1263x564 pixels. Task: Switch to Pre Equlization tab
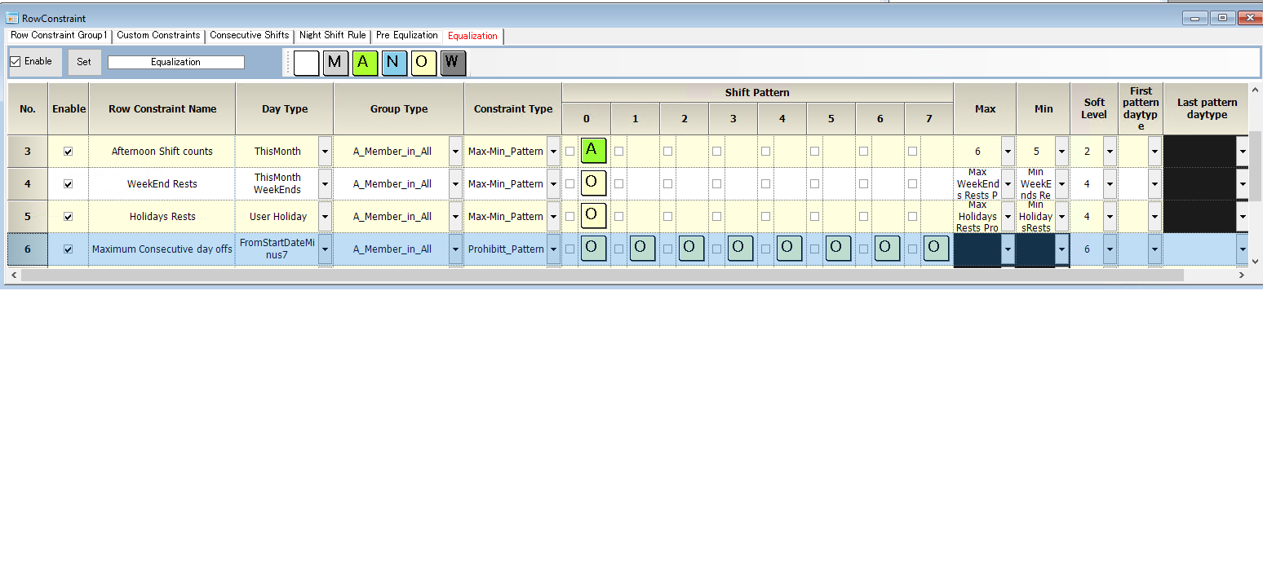coord(406,36)
